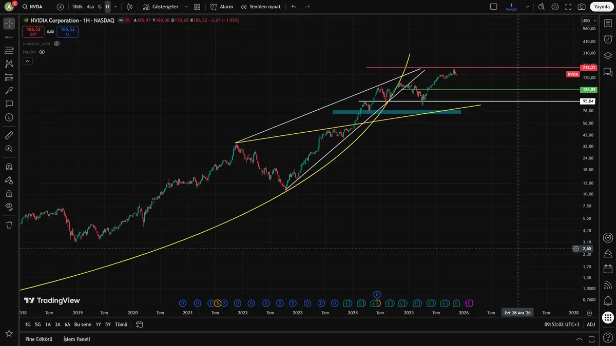Click the blue AL buy button

click(67, 31)
